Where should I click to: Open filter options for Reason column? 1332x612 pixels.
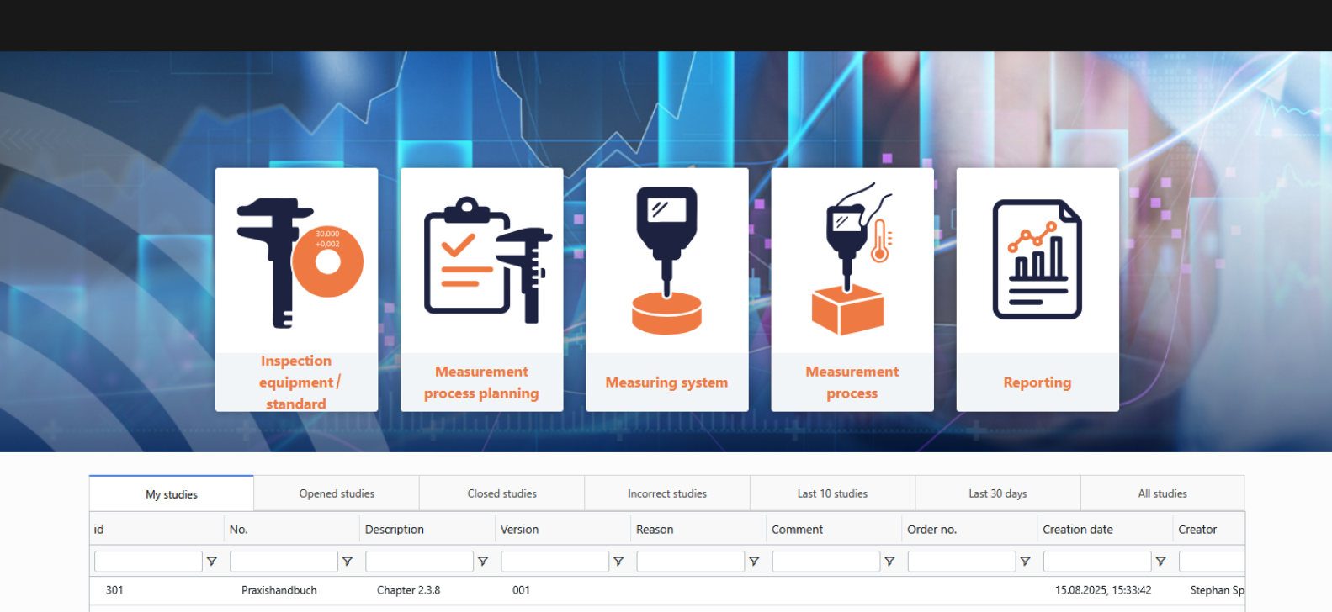754,562
